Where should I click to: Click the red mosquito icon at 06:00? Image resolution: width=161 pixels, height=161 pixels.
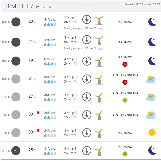click(x=125, y=64)
